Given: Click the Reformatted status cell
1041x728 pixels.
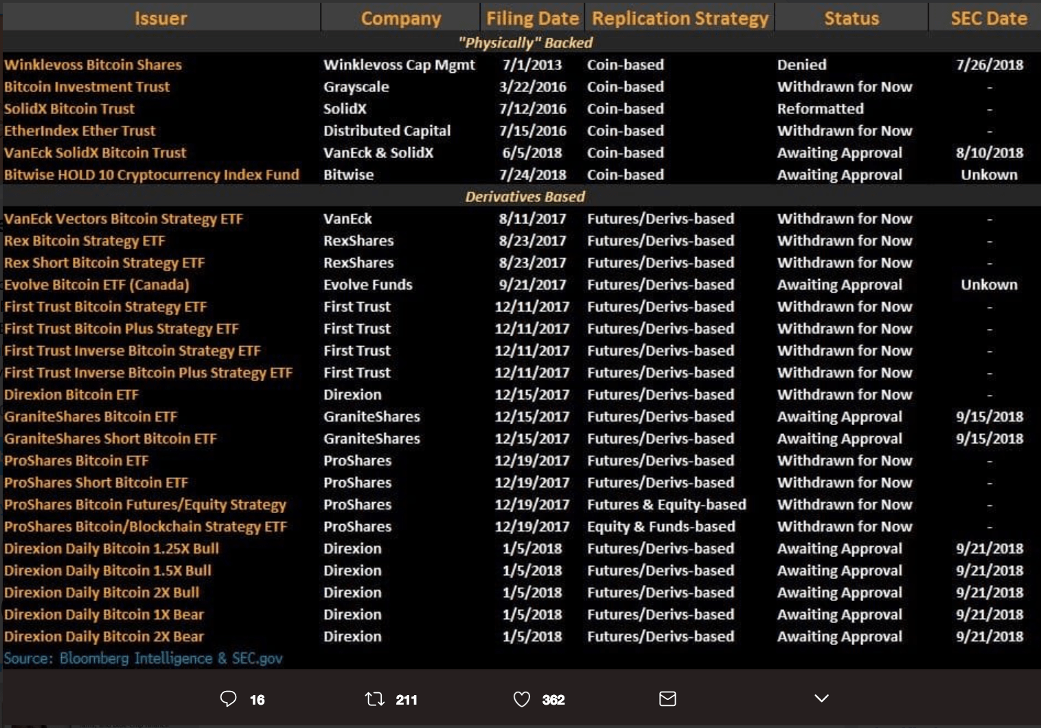Looking at the screenshot, I should pyautogui.click(x=821, y=109).
